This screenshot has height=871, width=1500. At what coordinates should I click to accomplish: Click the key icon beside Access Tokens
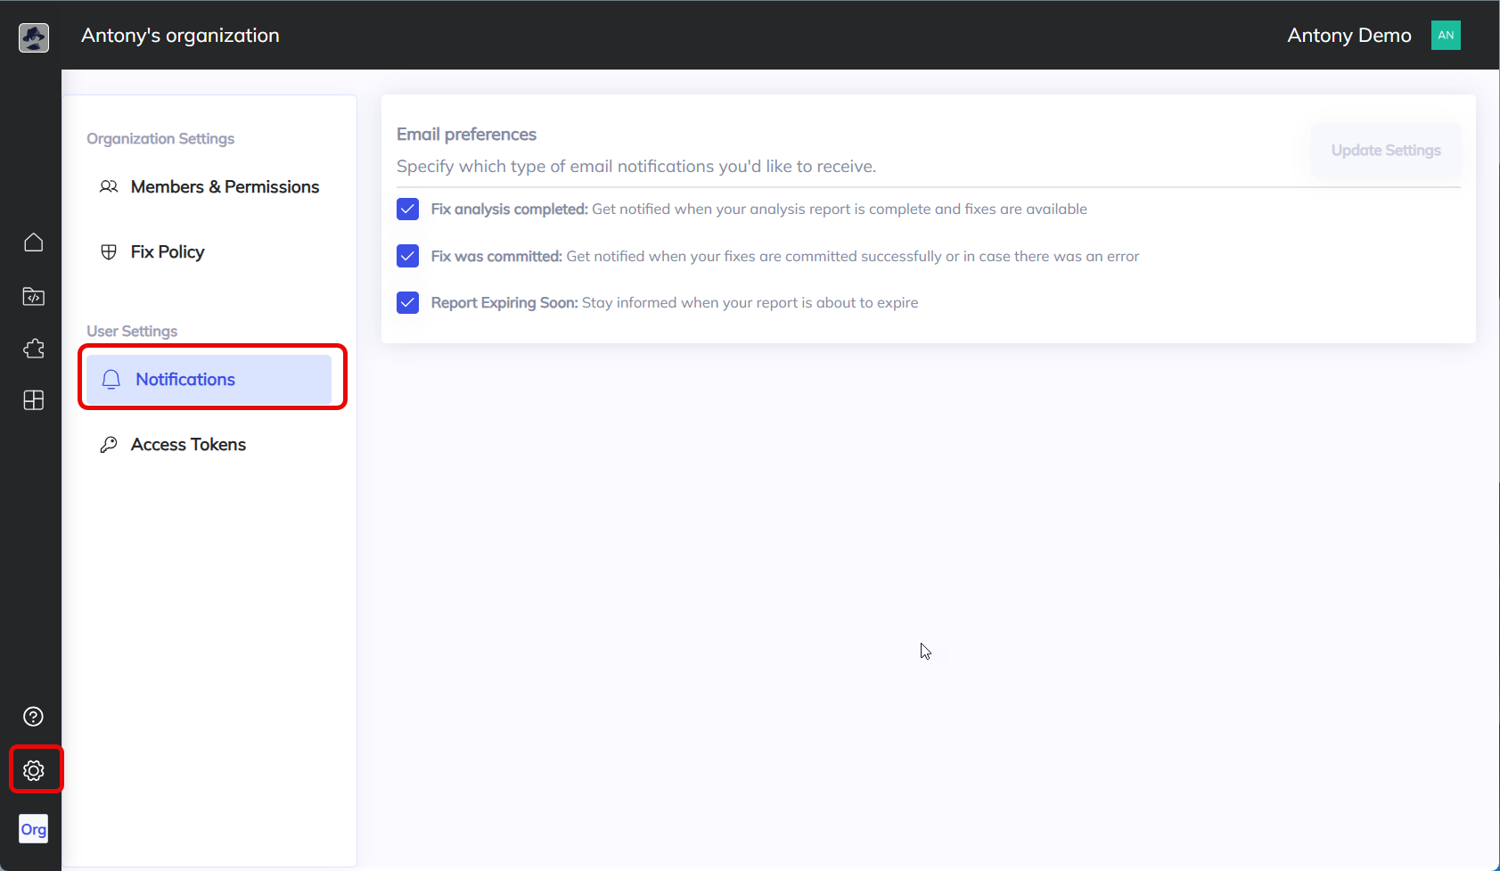point(109,445)
